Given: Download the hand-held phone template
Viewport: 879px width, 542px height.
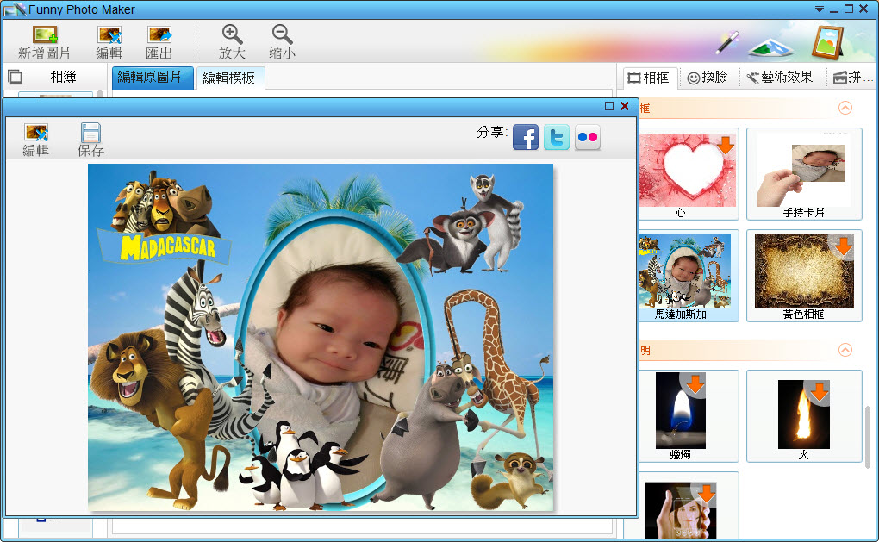Looking at the screenshot, I should (706, 493).
